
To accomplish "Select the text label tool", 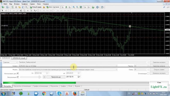I will 31,10.
